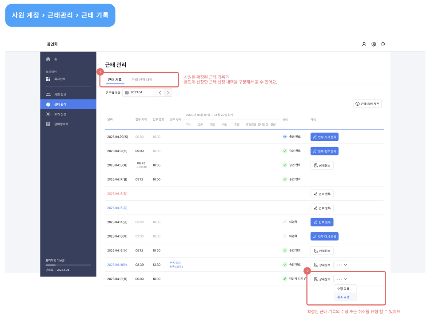The height and width of the screenshot is (322, 431).
Task: Click 날짜 column header
Action: click(110, 119)
